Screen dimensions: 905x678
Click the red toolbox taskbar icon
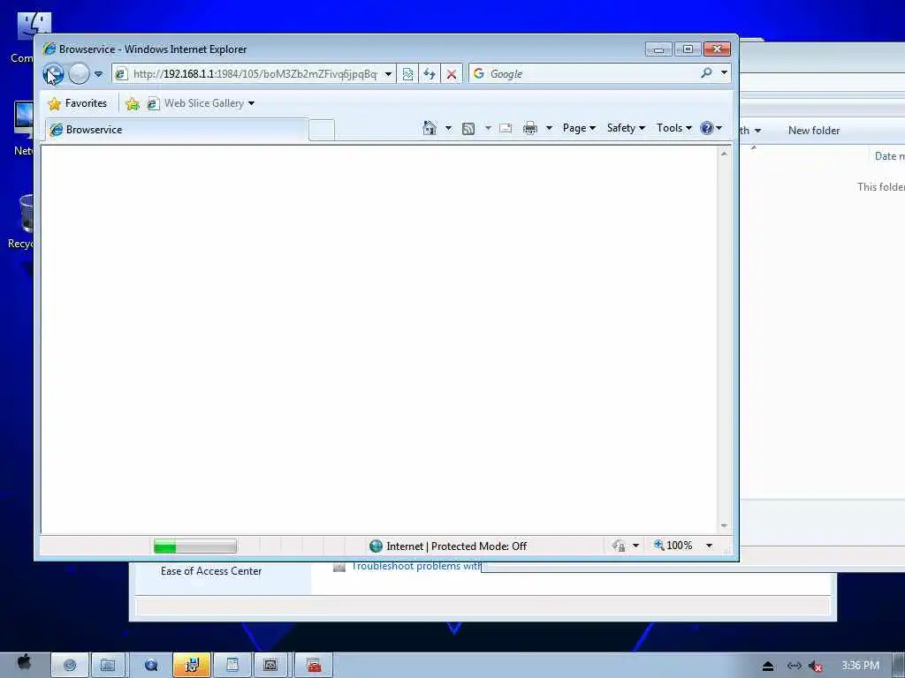point(314,665)
